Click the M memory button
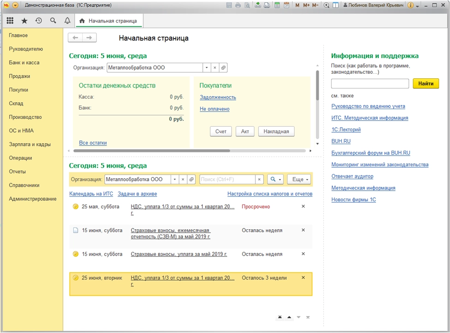The image size is (450, 333). tap(297, 5)
